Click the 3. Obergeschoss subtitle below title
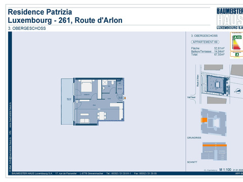 [x=27, y=28]
